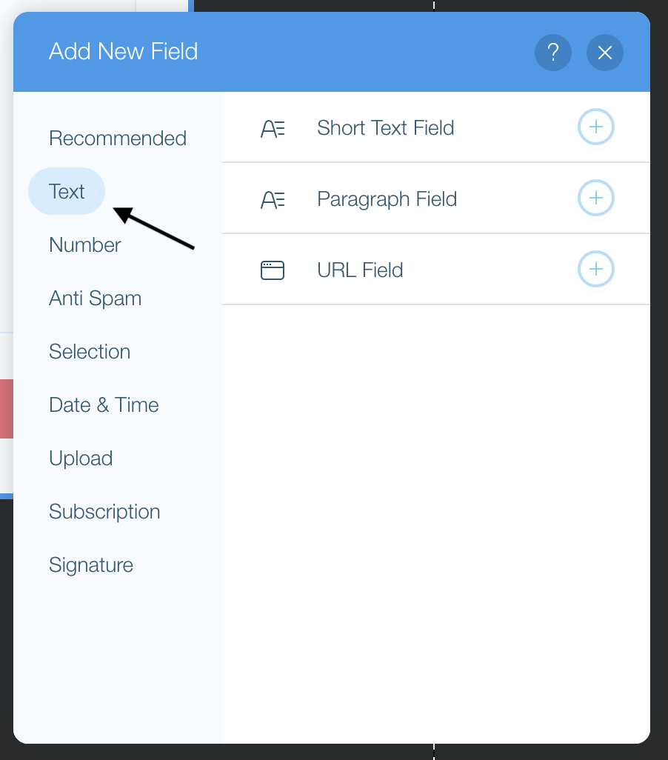Add a Paragraph Field via its plus icon
This screenshot has height=760, width=668.
tap(595, 198)
